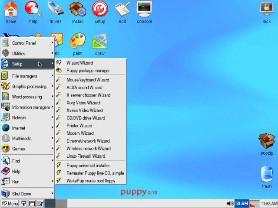278x208 pixels.
Task: Open the Games menu entry
Action: [x=27, y=149]
